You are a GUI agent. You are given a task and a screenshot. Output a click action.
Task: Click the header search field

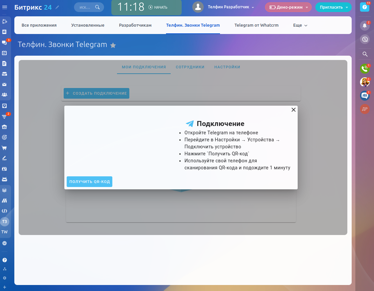[89, 7]
